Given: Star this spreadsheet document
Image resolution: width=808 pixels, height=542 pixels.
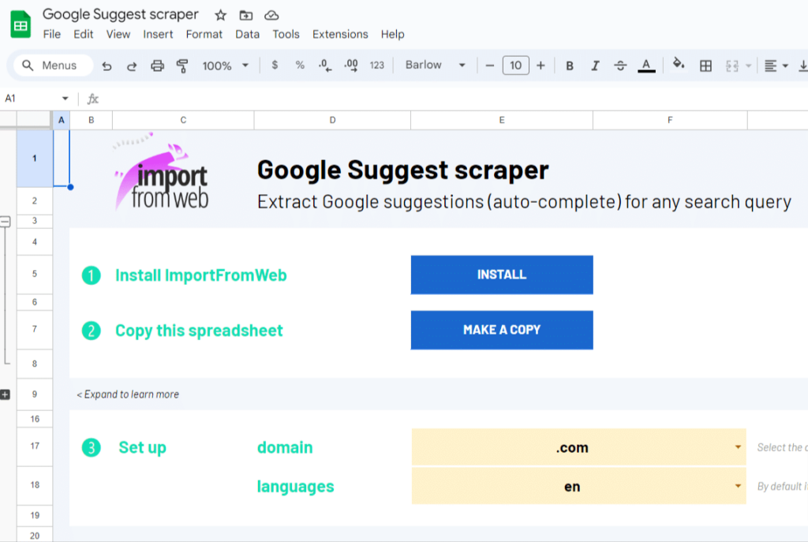Looking at the screenshot, I should (221, 15).
